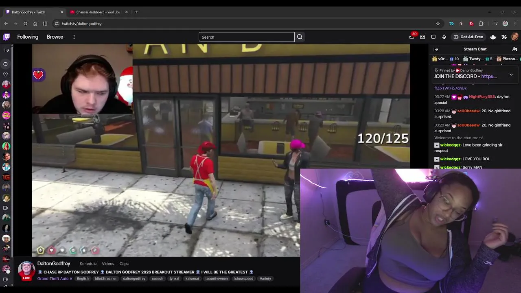This screenshot has height=293, width=521.
Task: Open the media controls playlist icon
Action: click(495, 24)
